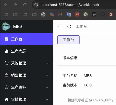116x105 pixels.
Task: Click the in-app refresh icon
Action: tap(69, 26)
